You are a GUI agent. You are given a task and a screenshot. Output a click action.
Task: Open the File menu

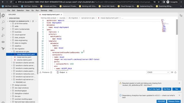[x=9, y=10]
